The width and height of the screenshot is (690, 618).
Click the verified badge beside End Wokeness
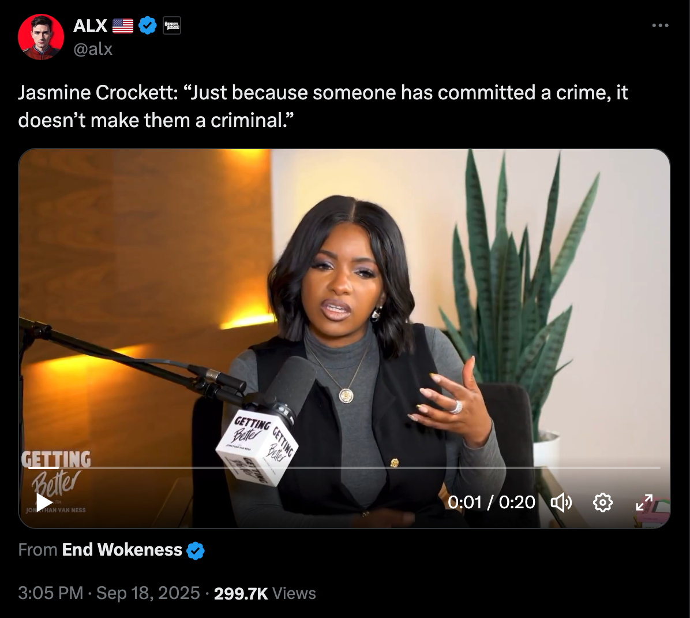pyautogui.click(x=196, y=550)
